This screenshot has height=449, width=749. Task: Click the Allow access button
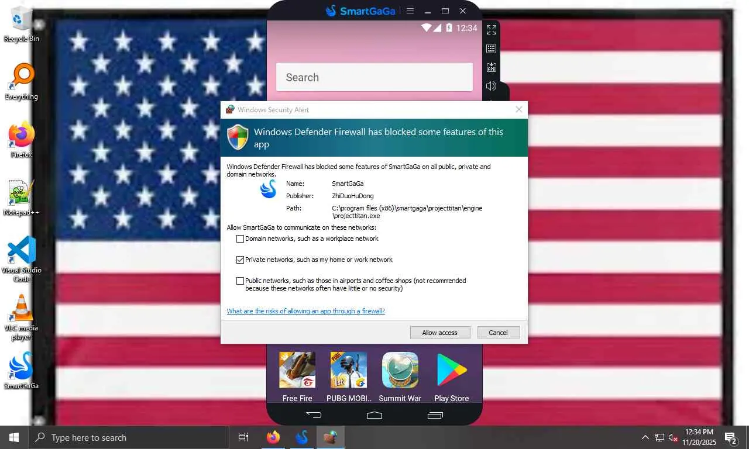(x=440, y=333)
